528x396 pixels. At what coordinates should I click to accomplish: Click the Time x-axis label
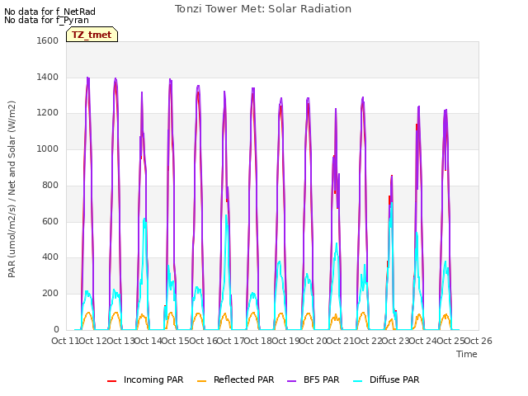(467, 354)
